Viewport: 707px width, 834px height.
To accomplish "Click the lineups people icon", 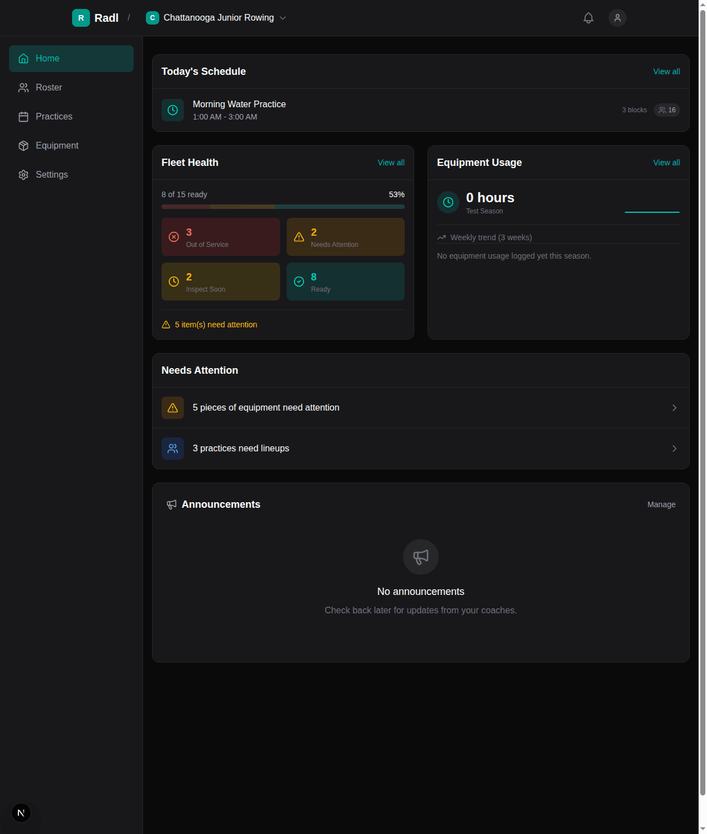I will (x=173, y=449).
